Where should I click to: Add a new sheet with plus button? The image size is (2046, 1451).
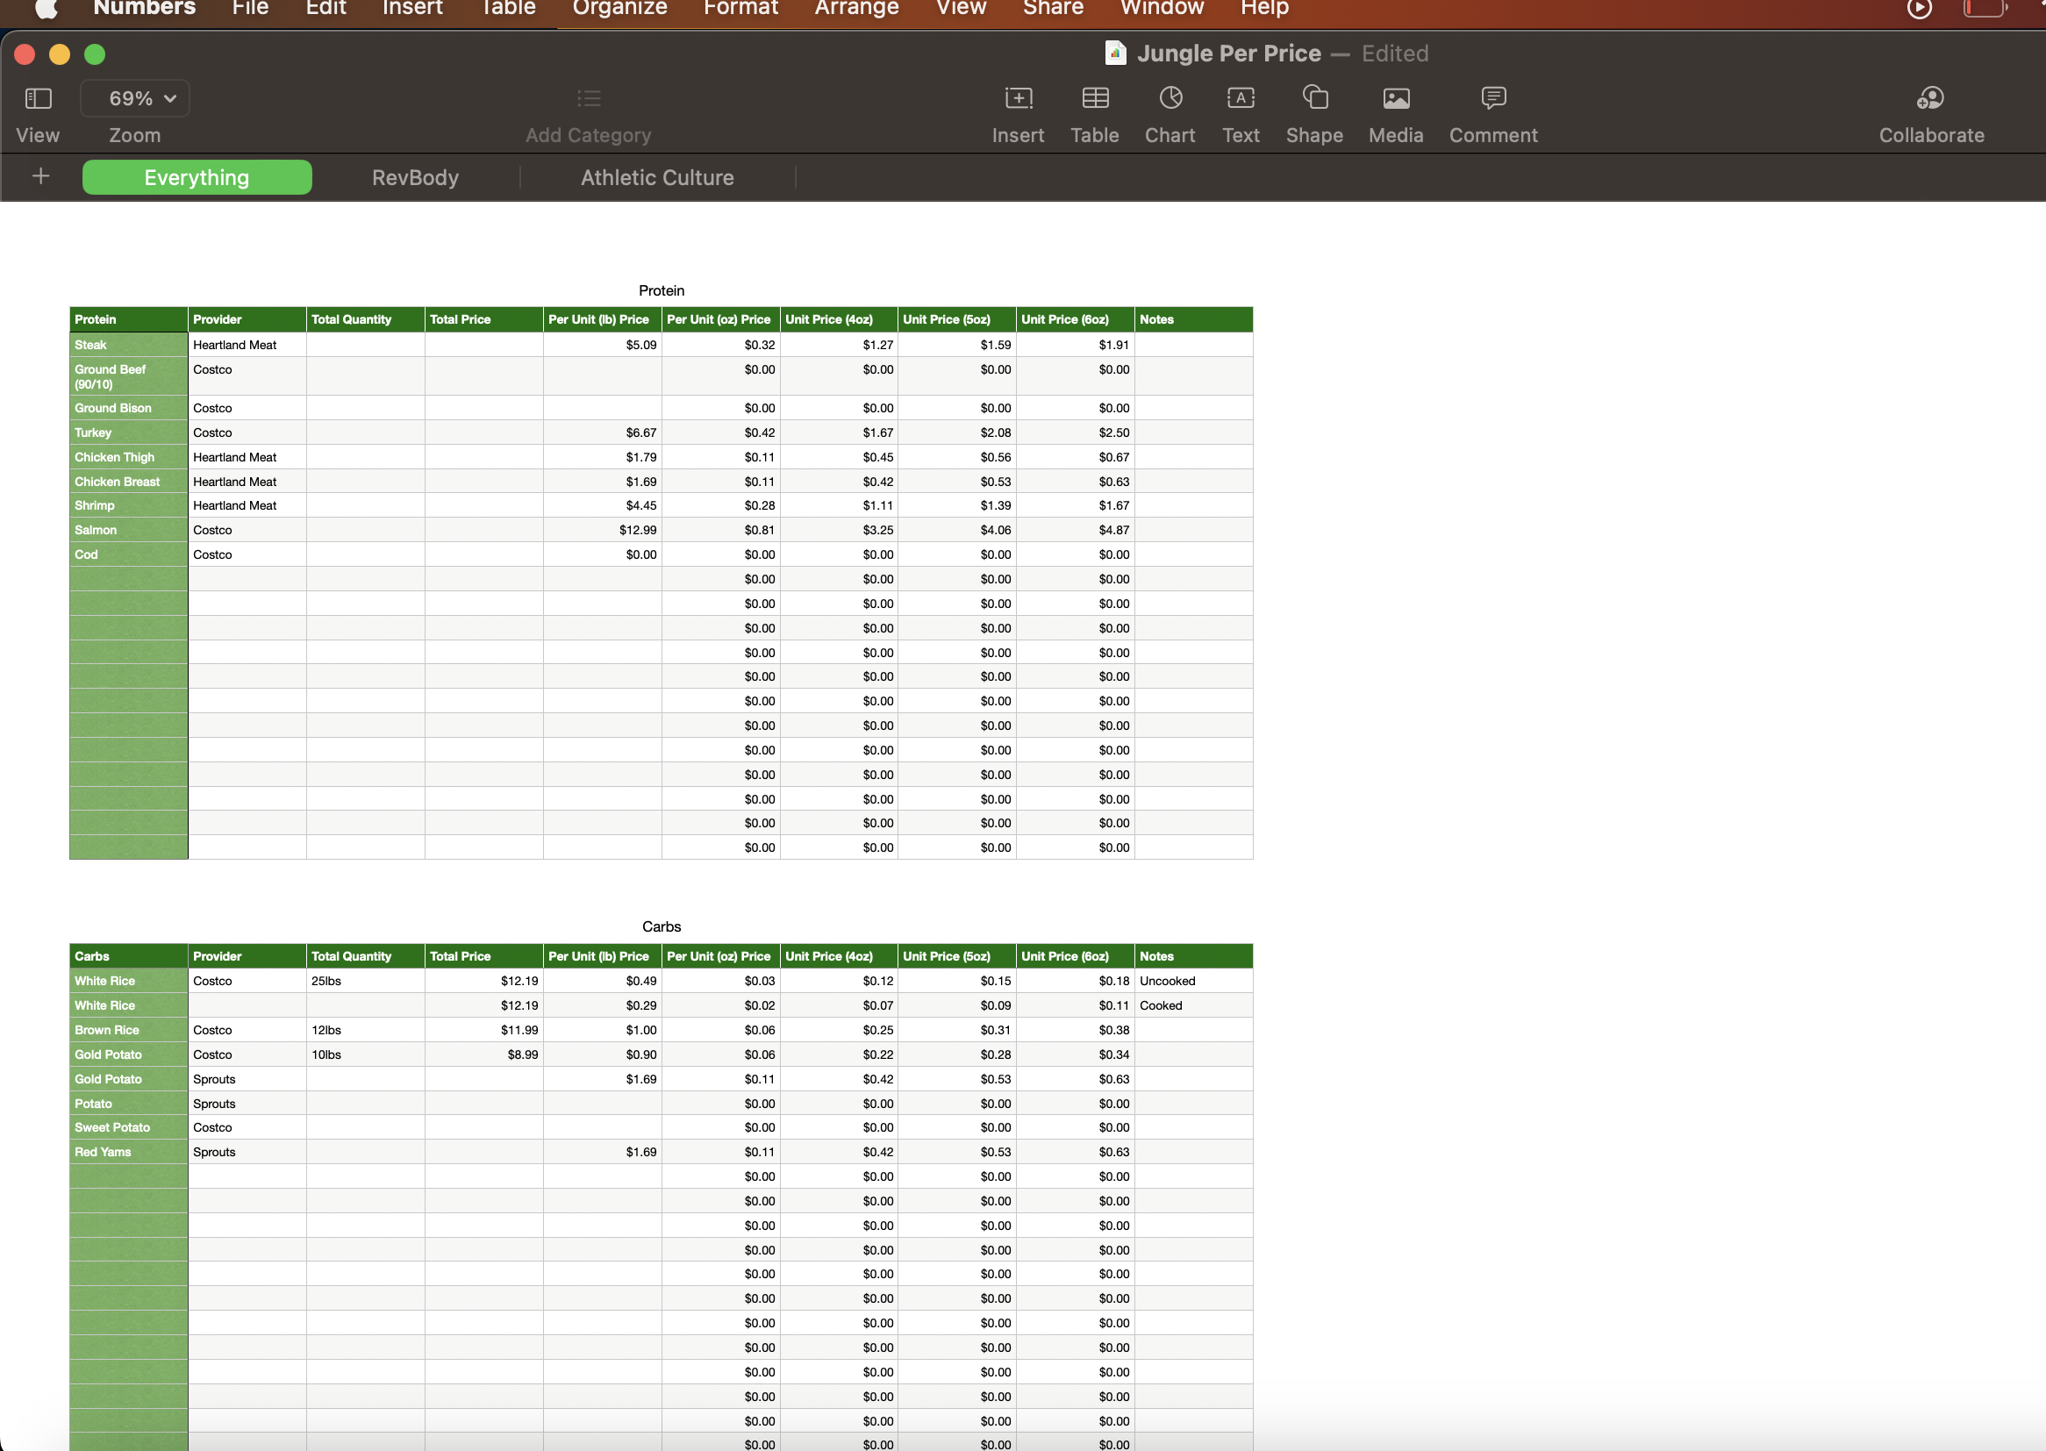(x=40, y=176)
